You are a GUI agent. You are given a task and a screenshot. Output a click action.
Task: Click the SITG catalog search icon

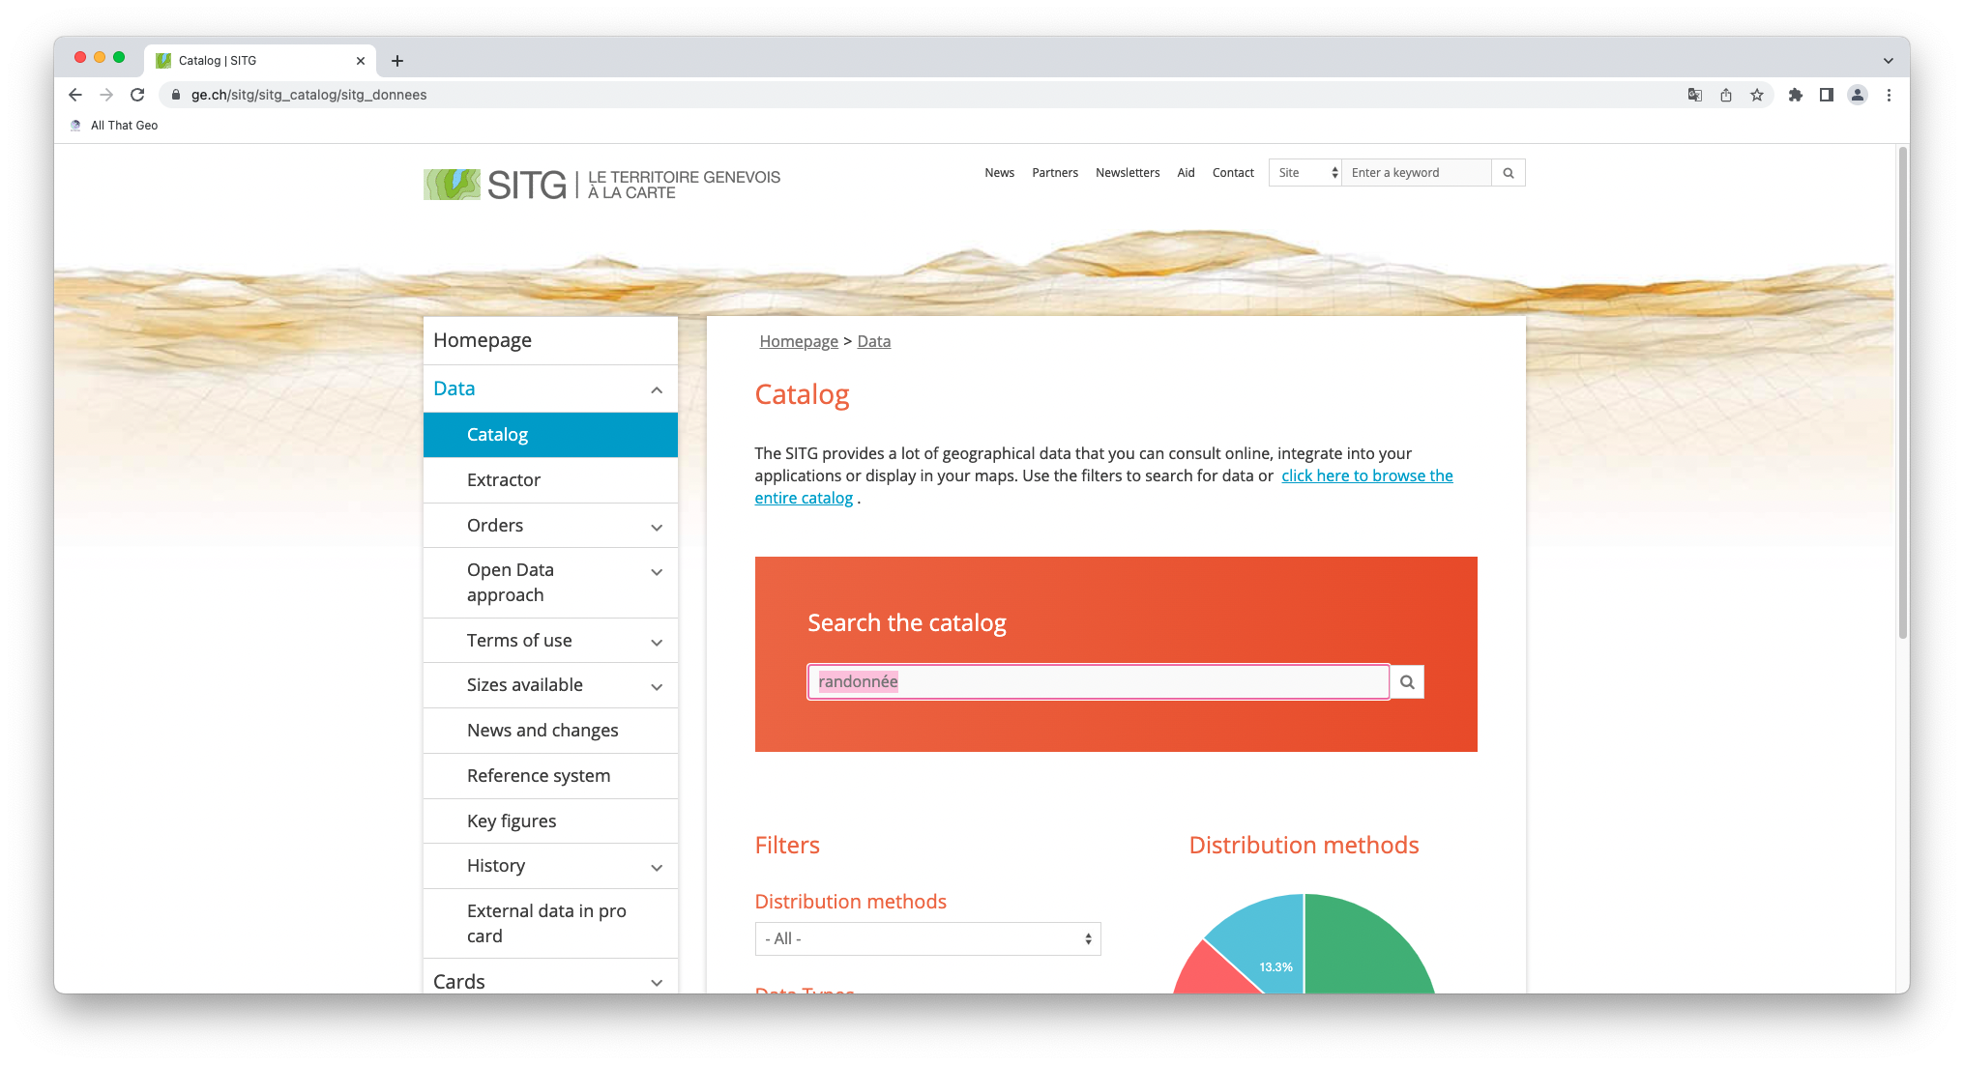tap(1406, 680)
